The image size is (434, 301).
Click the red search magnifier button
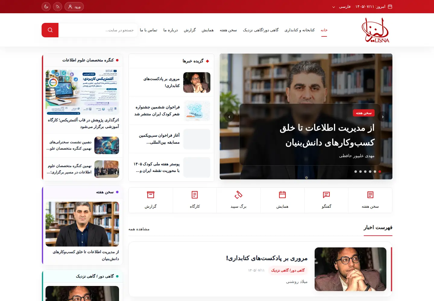pos(50,30)
